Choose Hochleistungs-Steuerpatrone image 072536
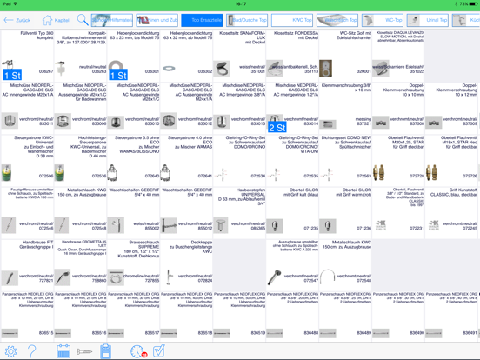 click(59, 173)
